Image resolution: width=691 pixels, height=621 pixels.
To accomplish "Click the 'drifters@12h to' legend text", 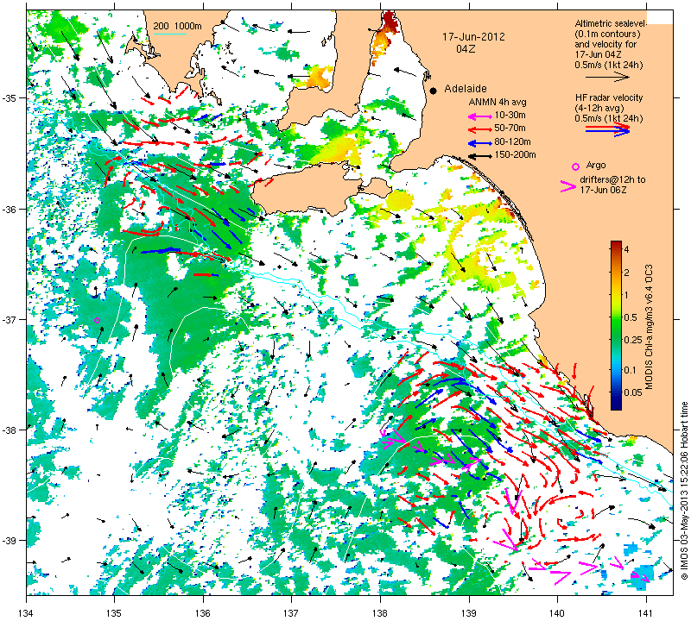I will pyautogui.click(x=612, y=179).
